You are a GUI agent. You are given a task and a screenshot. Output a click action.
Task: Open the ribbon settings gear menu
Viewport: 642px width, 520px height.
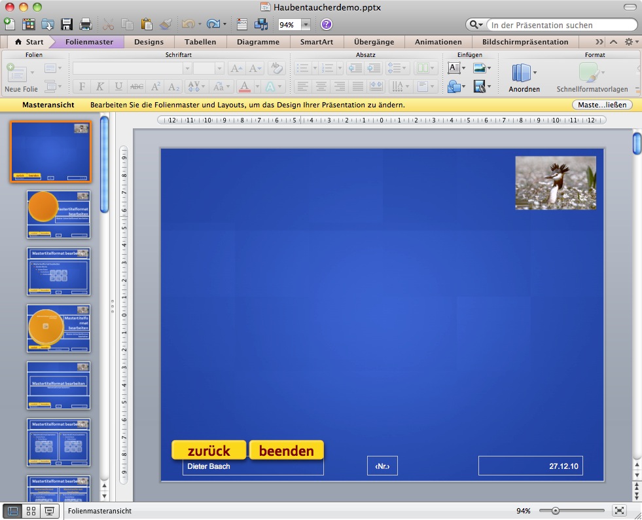click(x=630, y=42)
